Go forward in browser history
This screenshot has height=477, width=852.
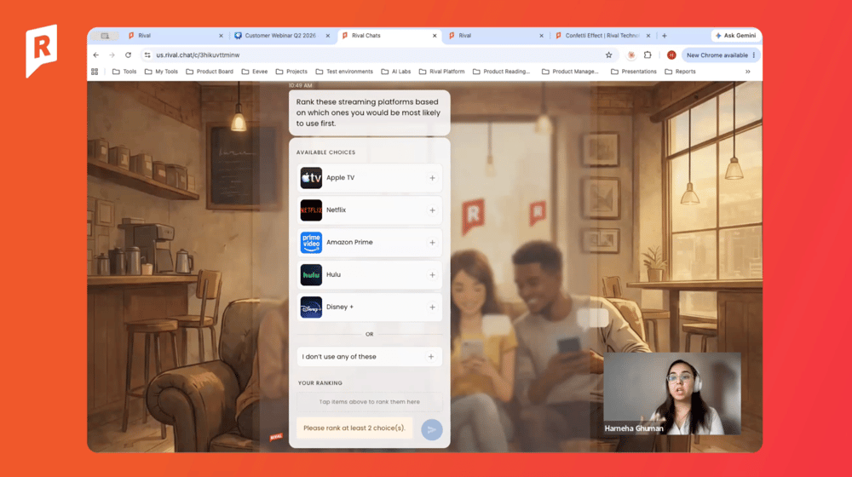click(x=112, y=55)
